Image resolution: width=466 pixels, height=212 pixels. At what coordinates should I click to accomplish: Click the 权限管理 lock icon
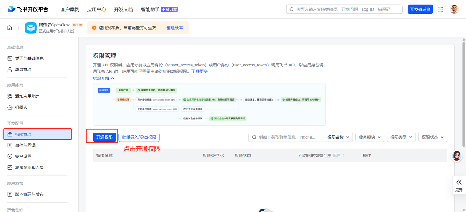pyautogui.click(x=10, y=134)
